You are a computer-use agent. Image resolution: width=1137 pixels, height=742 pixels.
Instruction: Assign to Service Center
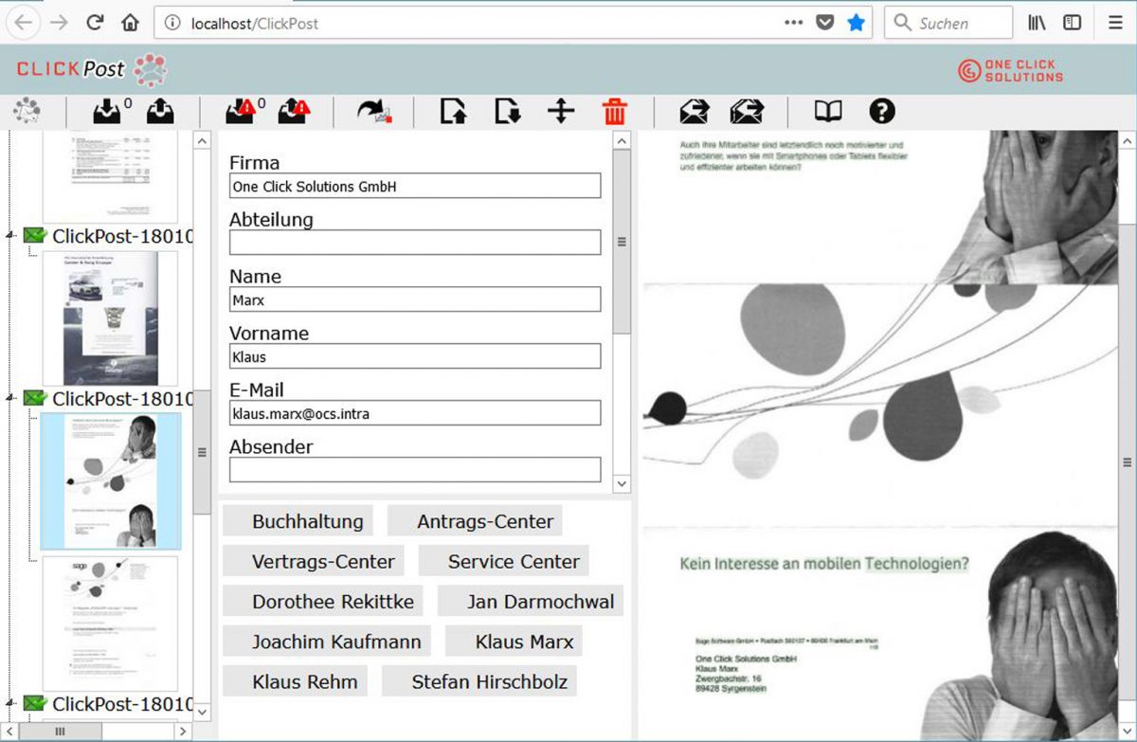[504, 560]
